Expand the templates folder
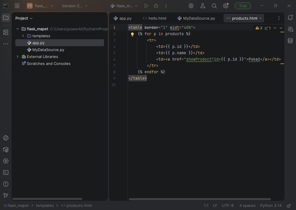Screen dimensions: 296x210 (x=23, y=36)
